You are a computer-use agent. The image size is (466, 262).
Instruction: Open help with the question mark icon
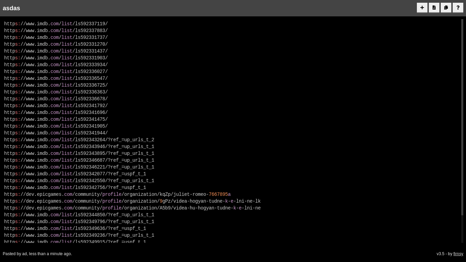[x=458, y=8]
